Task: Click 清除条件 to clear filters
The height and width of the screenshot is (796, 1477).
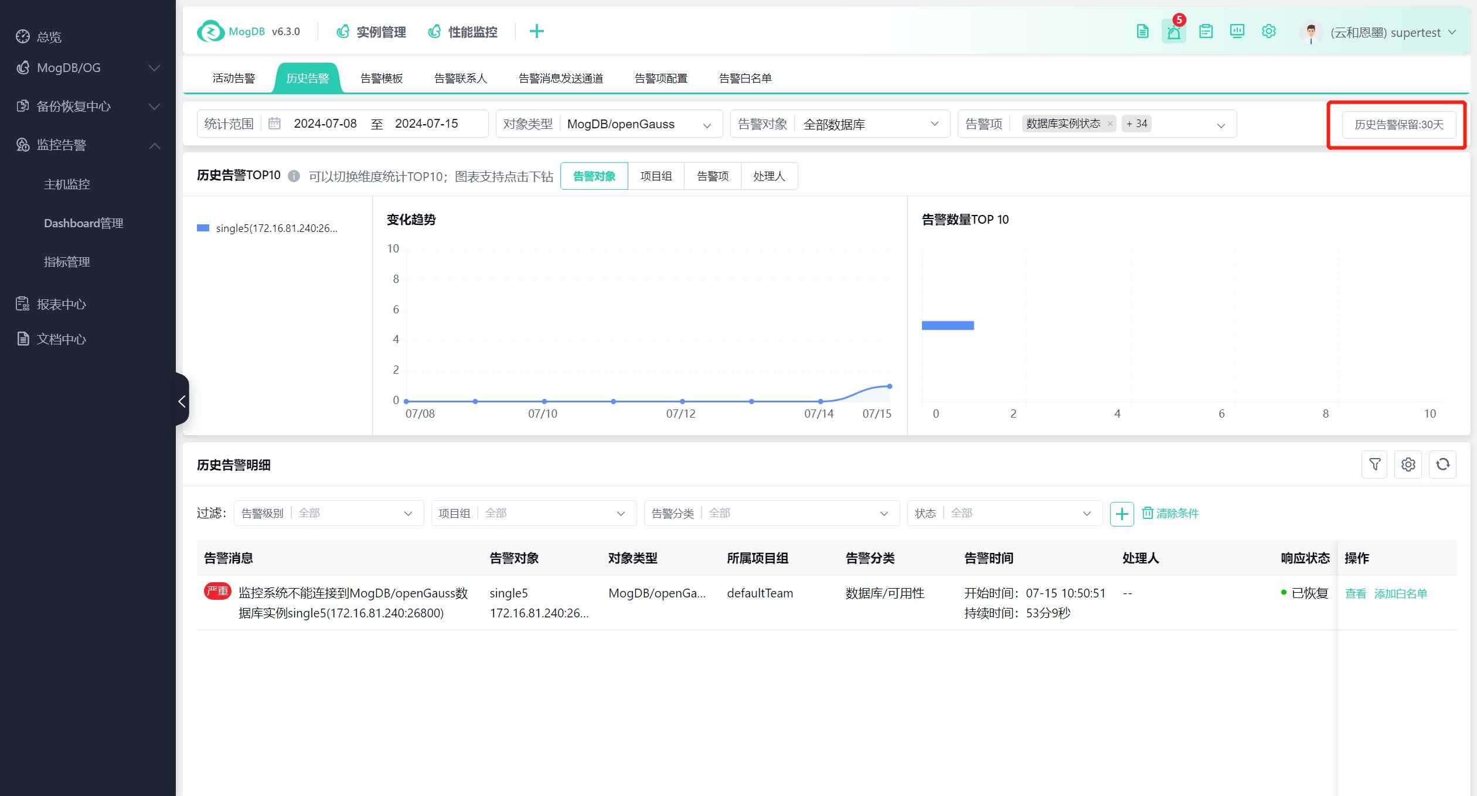Action: (x=1170, y=513)
